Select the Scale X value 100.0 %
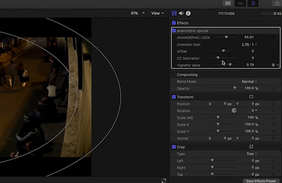Screen dimensions: 282x183 [251, 124]
